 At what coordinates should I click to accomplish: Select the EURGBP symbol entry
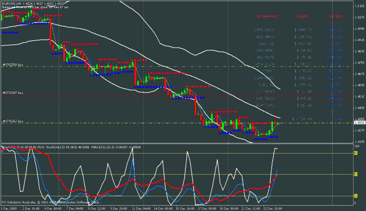[x=334, y=57]
